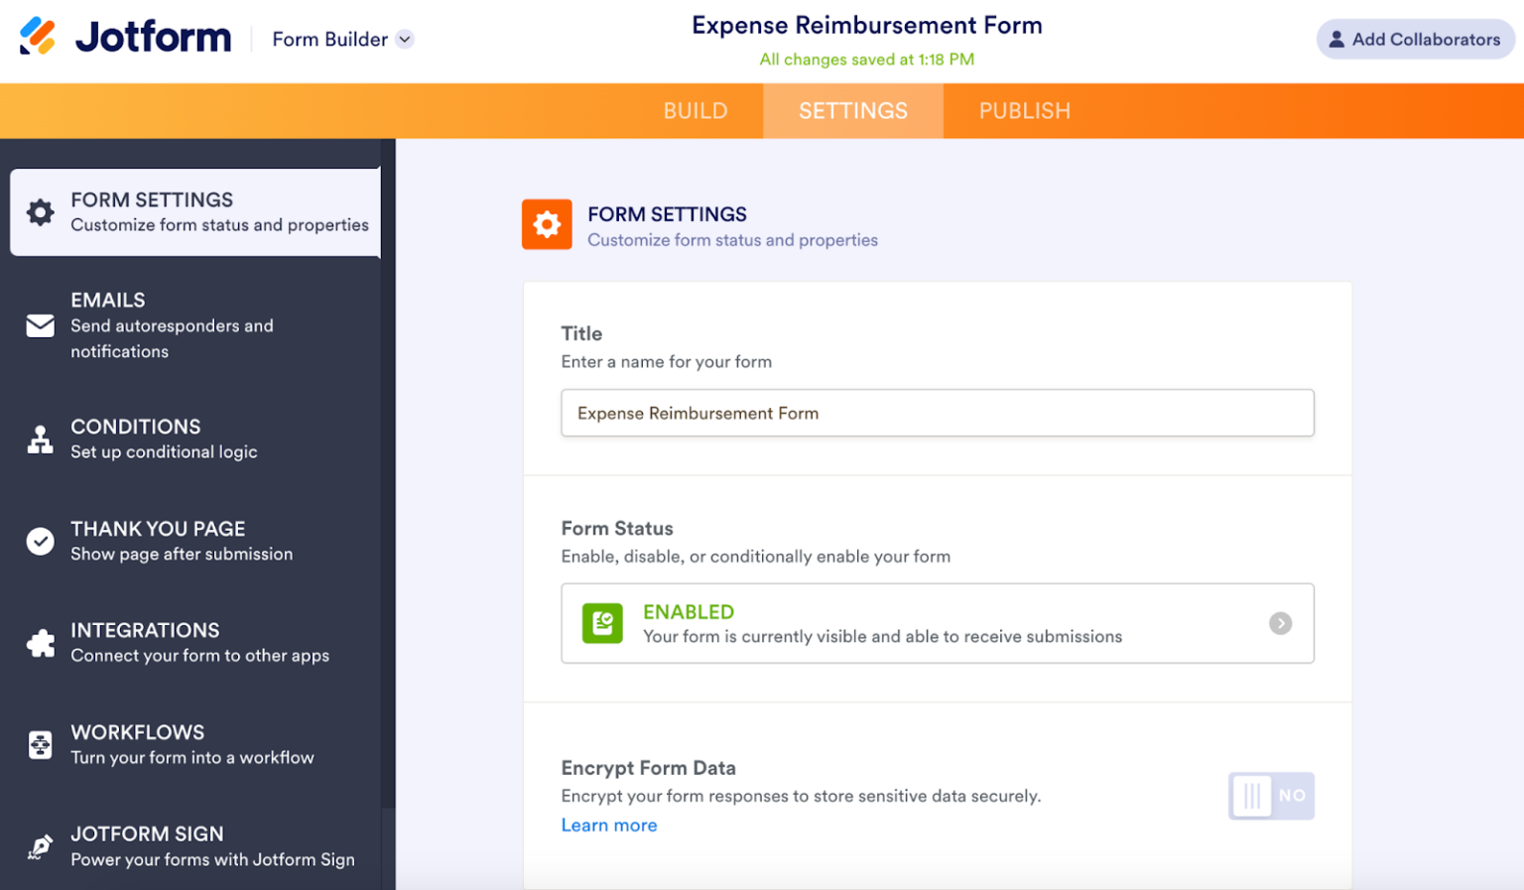Open the Integrations puzzle icon
The width and height of the screenshot is (1524, 890).
[x=40, y=642]
